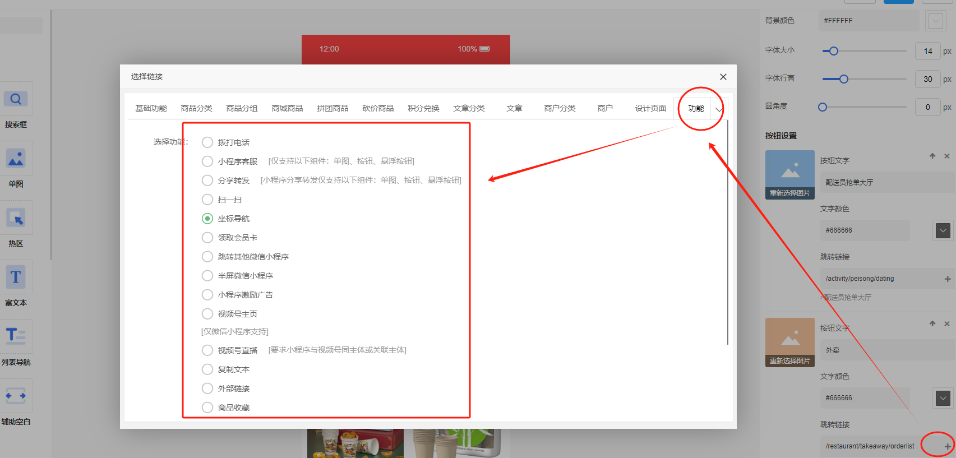Click 重新选择图片 on the blue thumbnail
956x458 pixels.
(x=789, y=193)
